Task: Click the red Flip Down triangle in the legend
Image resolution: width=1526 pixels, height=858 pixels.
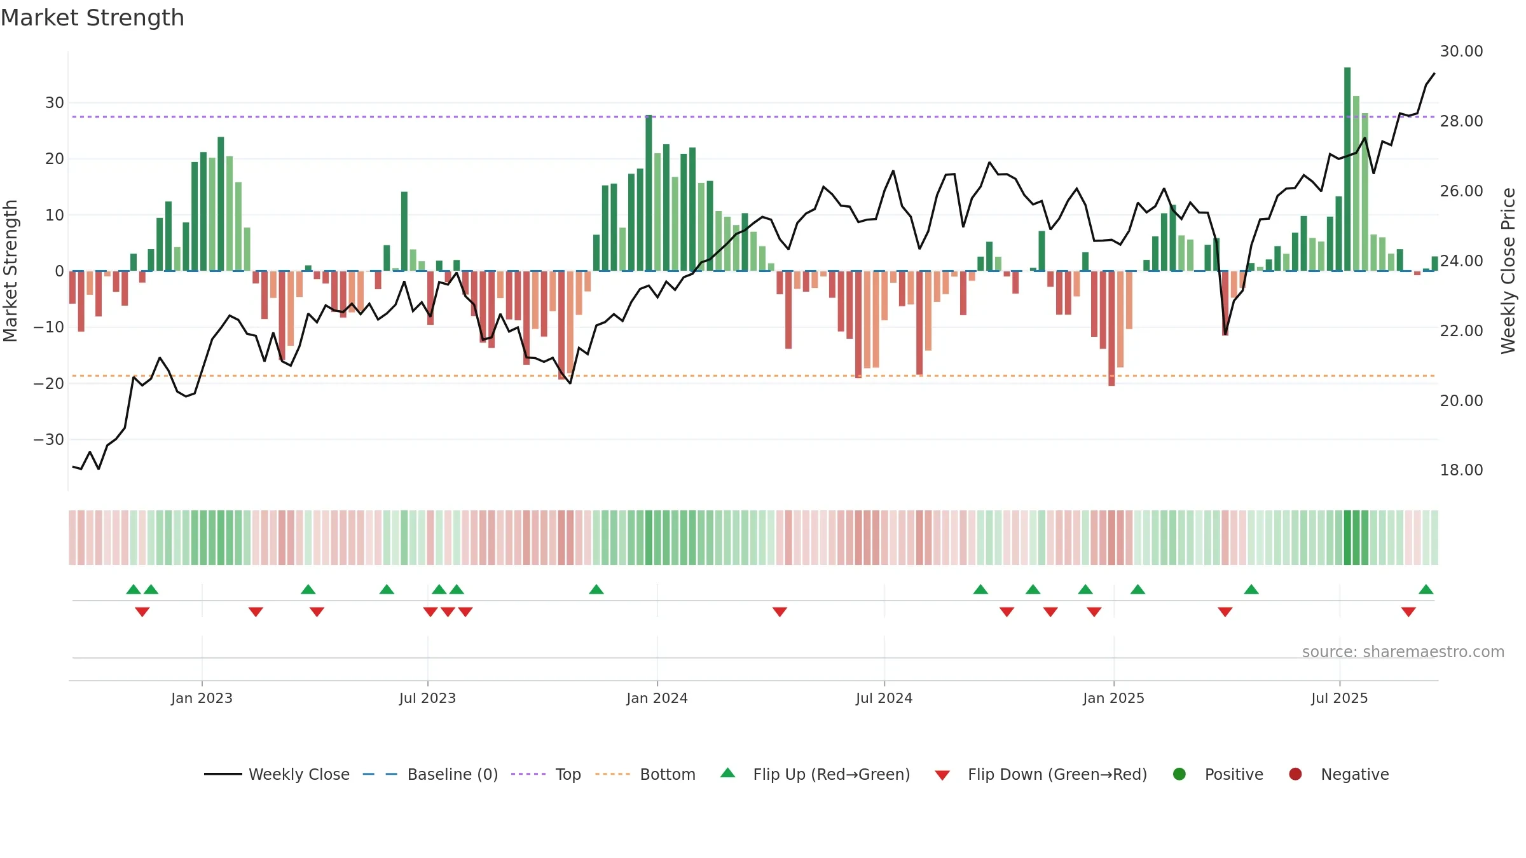Action: (942, 775)
